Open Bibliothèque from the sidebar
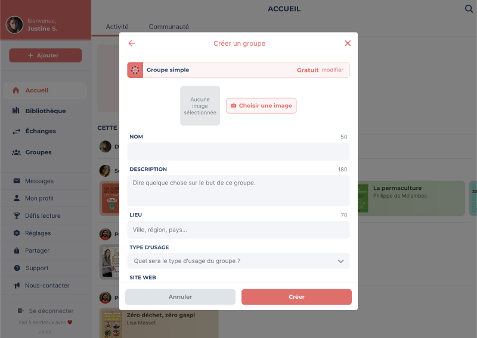The width and height of the screenshot is (477, 338). point(45,111)
